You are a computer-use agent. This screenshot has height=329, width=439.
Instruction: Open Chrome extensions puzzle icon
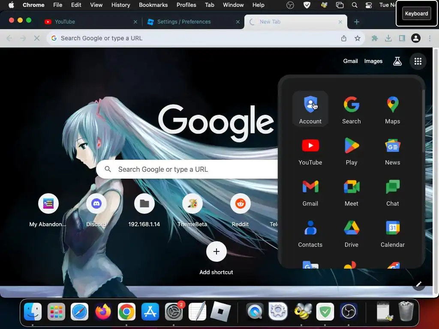click(374, 38)
